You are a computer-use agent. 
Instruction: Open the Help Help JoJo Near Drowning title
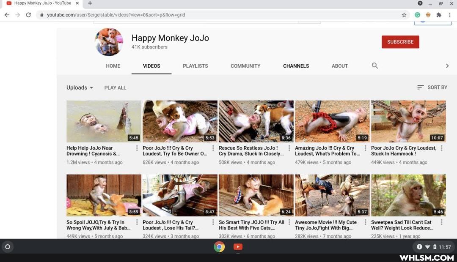tap(93, 151)
